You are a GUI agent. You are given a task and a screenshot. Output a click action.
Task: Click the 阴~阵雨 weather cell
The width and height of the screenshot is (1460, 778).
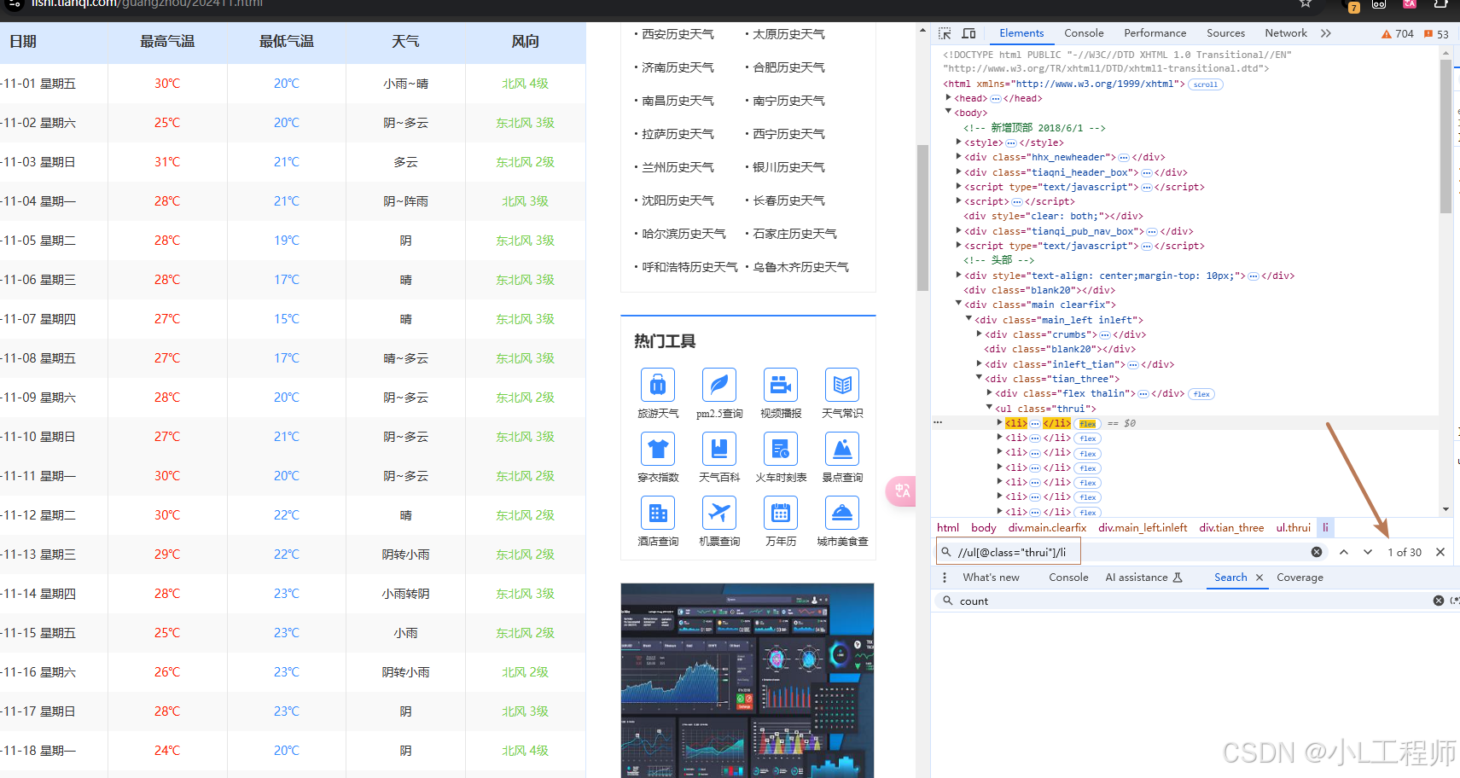coord(406,201)
